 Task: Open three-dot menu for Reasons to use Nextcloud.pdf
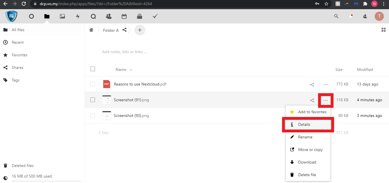click(326, 85)
